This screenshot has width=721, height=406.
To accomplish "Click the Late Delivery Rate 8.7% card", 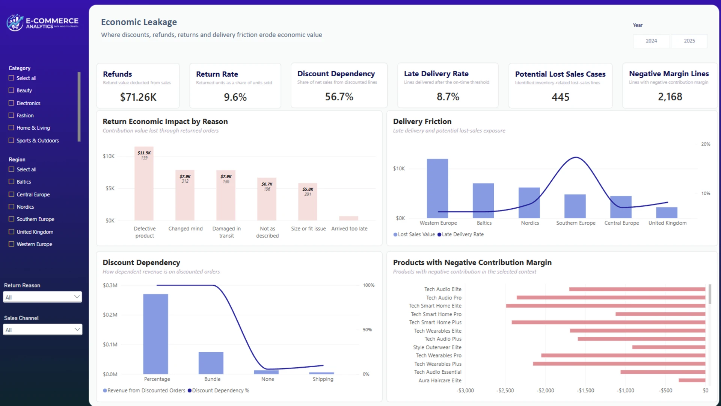I will (x=448, y=86).
